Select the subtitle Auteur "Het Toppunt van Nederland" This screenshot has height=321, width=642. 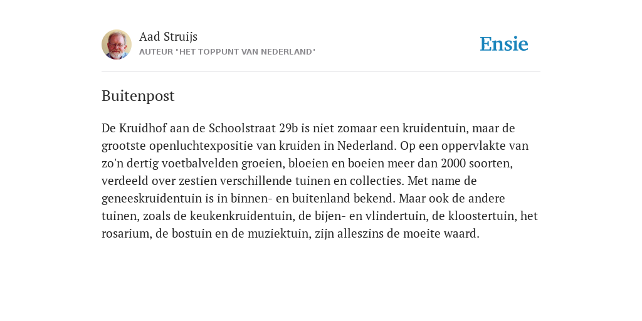[227, 53]
